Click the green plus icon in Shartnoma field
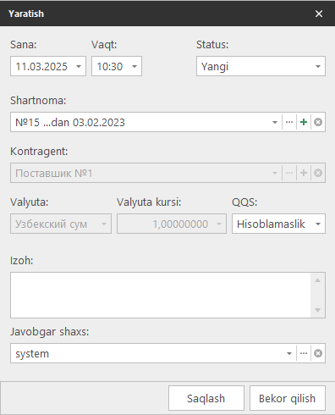This screenshot has height=415, width=335. click(x=304, y=122)
